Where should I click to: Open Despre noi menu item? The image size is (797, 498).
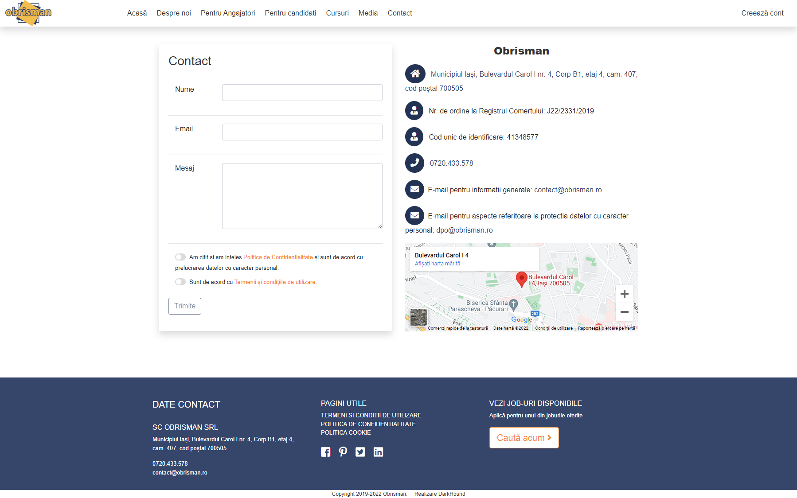coord(174,13)
